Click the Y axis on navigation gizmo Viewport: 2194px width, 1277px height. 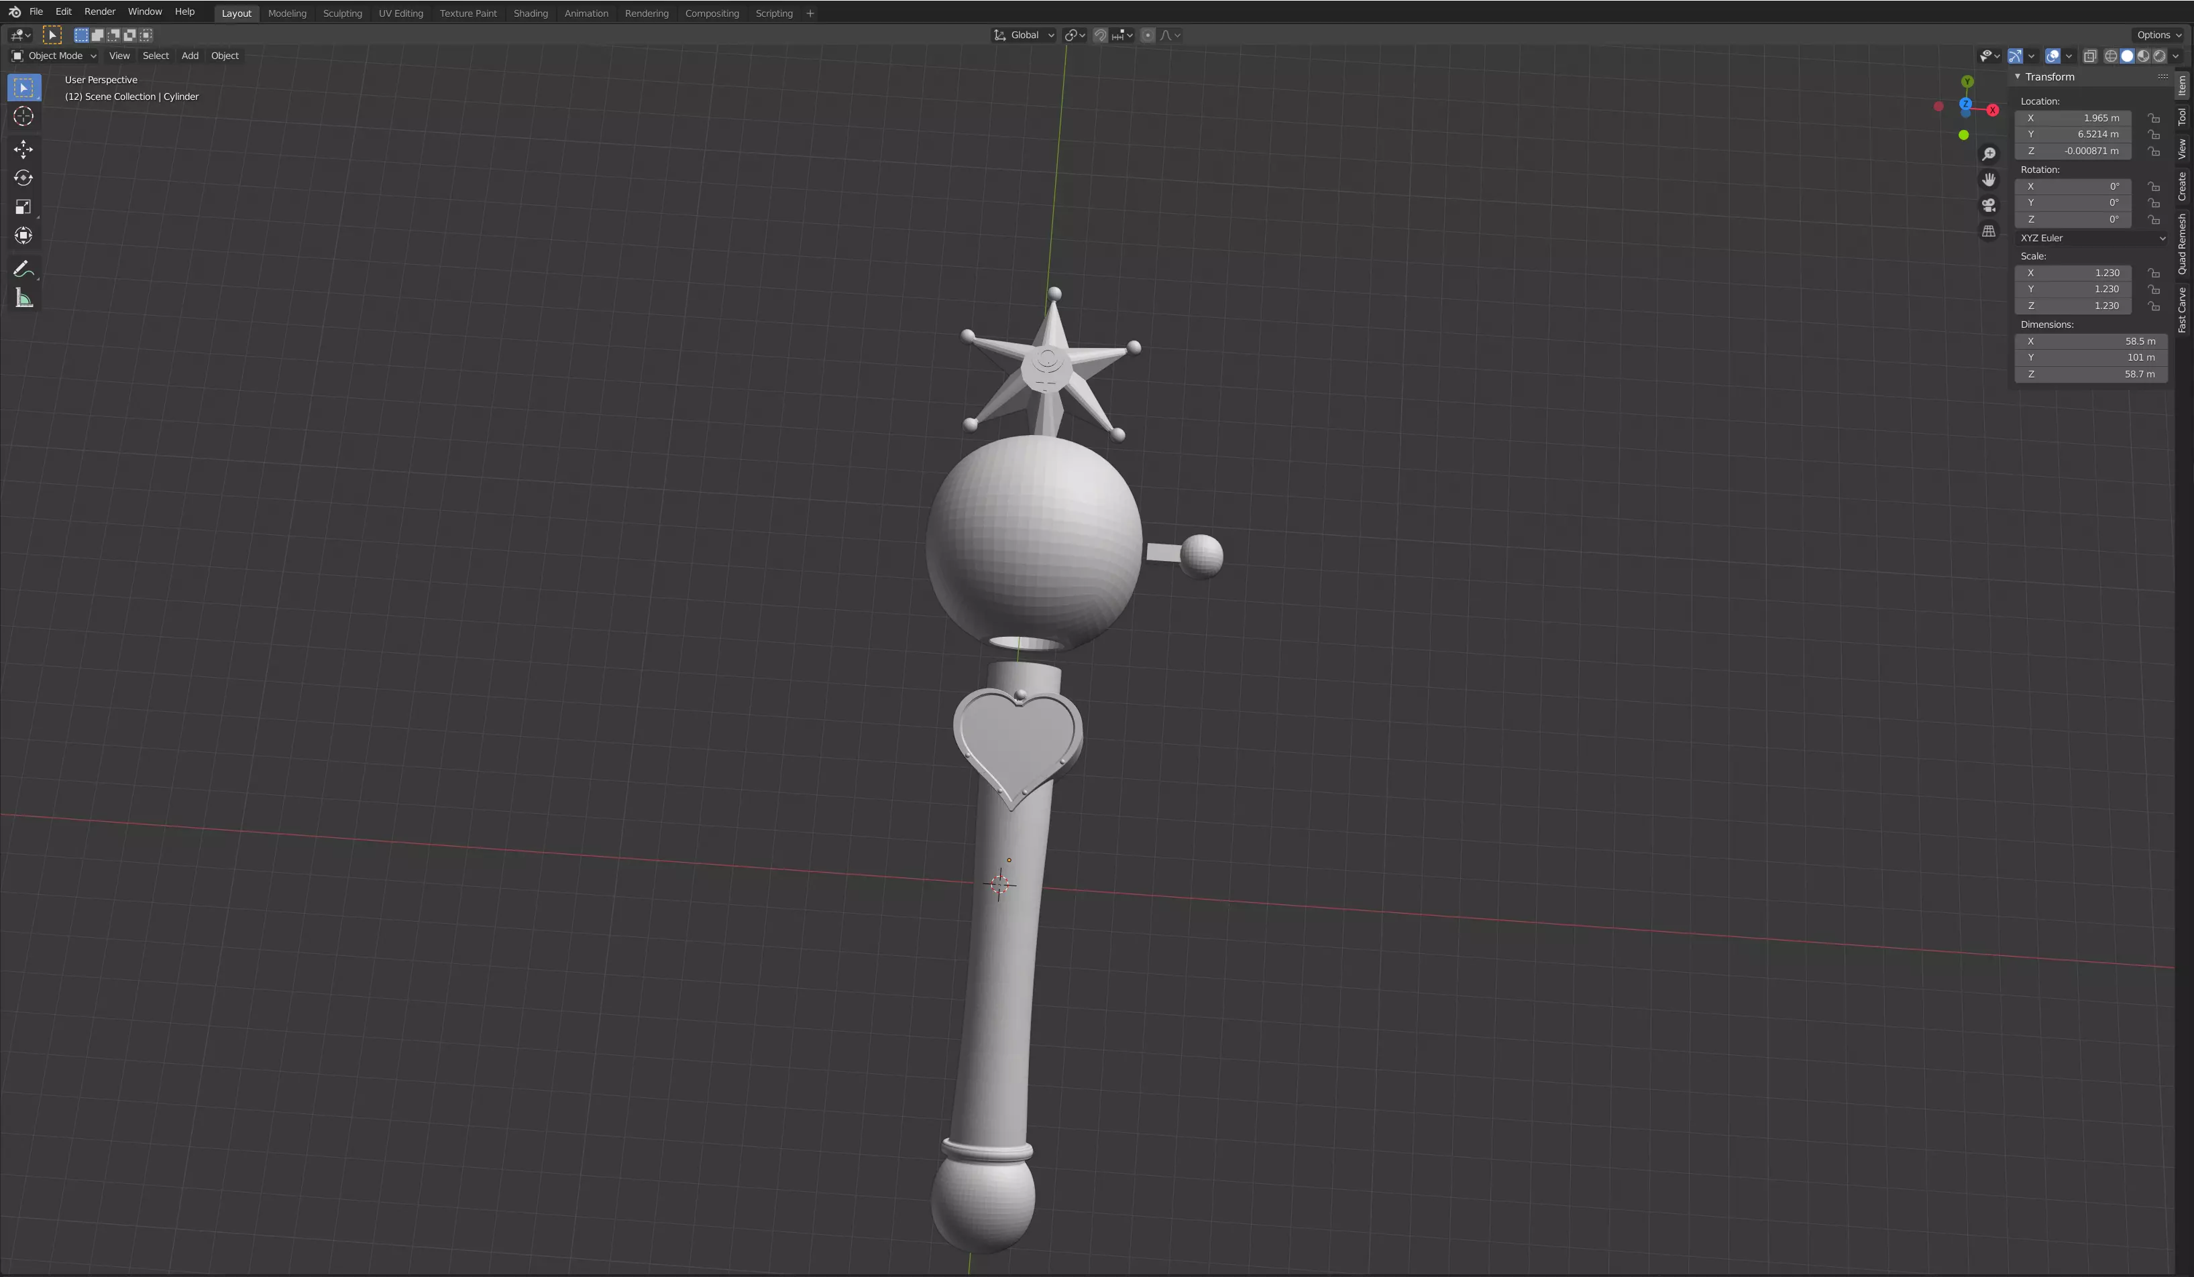click(1967, 82)
